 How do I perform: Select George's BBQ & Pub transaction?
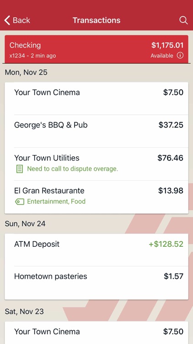click(96, 131)
